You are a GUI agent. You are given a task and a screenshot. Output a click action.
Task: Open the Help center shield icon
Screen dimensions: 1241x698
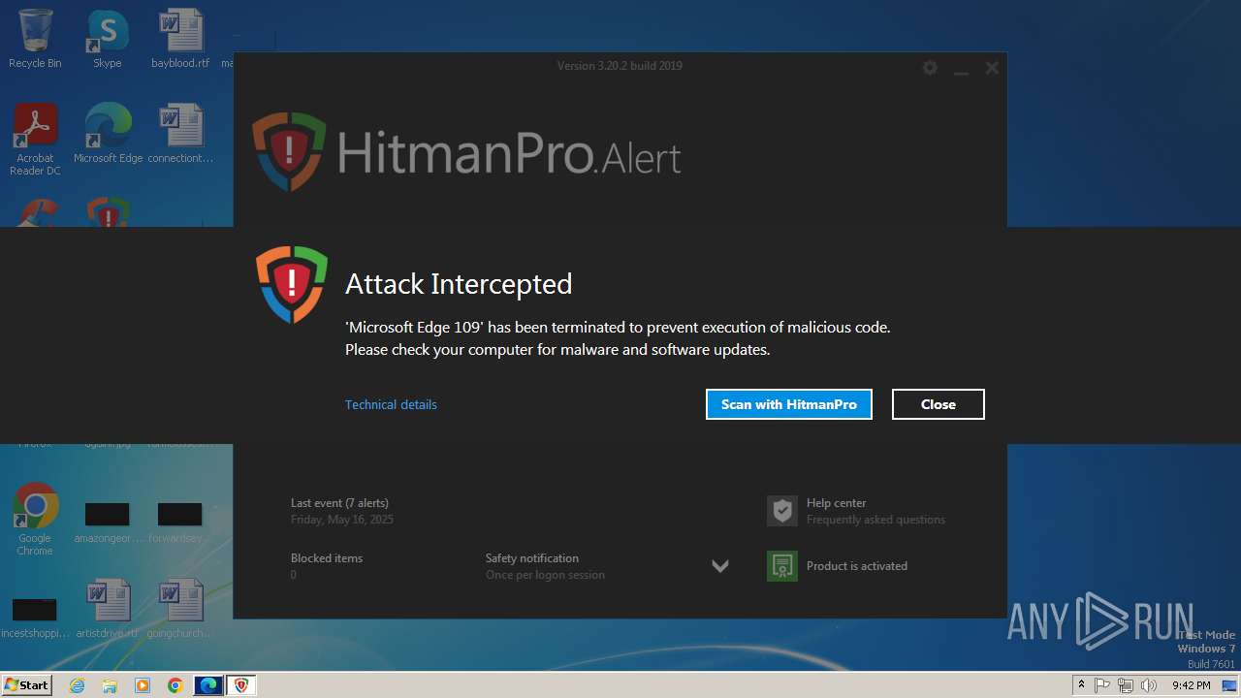pyautogui.click(x=782, y=511)
